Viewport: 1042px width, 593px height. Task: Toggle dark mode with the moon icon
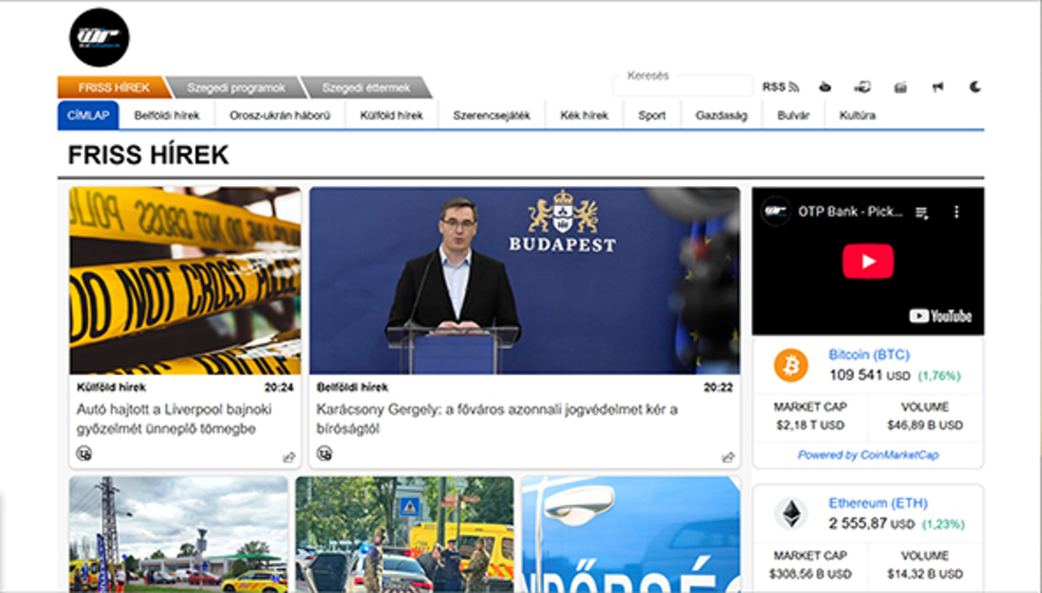point(975,87)
